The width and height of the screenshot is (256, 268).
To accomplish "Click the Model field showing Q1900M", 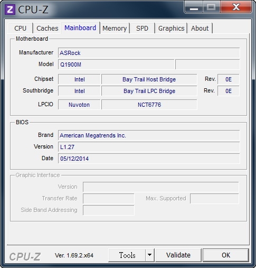I will pos(116,64).
